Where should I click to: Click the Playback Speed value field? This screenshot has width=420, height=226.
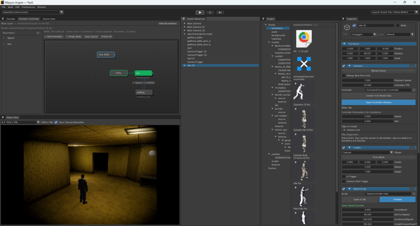[x=367, y=80]
